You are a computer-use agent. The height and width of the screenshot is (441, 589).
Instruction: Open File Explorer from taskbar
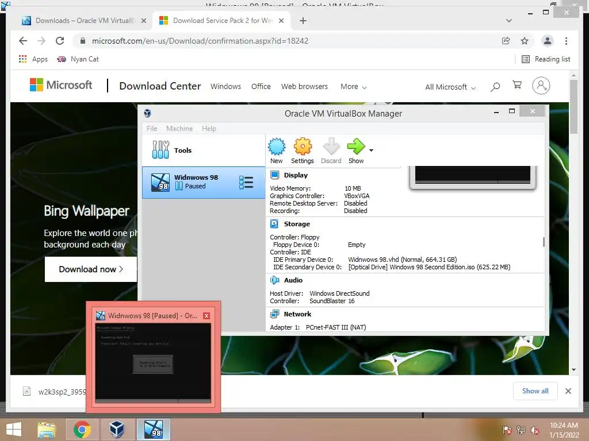47,430
